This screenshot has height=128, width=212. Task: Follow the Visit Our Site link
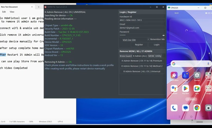click(x=129, y=40)
